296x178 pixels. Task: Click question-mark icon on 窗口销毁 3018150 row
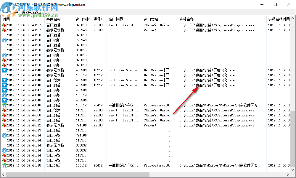4,55
